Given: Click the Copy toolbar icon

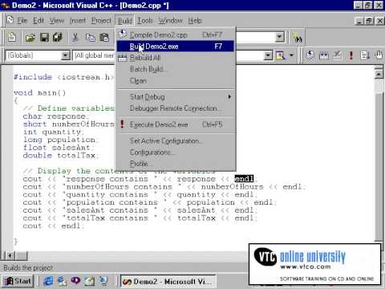Looking at the screenshot, I should (x=91, y=38).
